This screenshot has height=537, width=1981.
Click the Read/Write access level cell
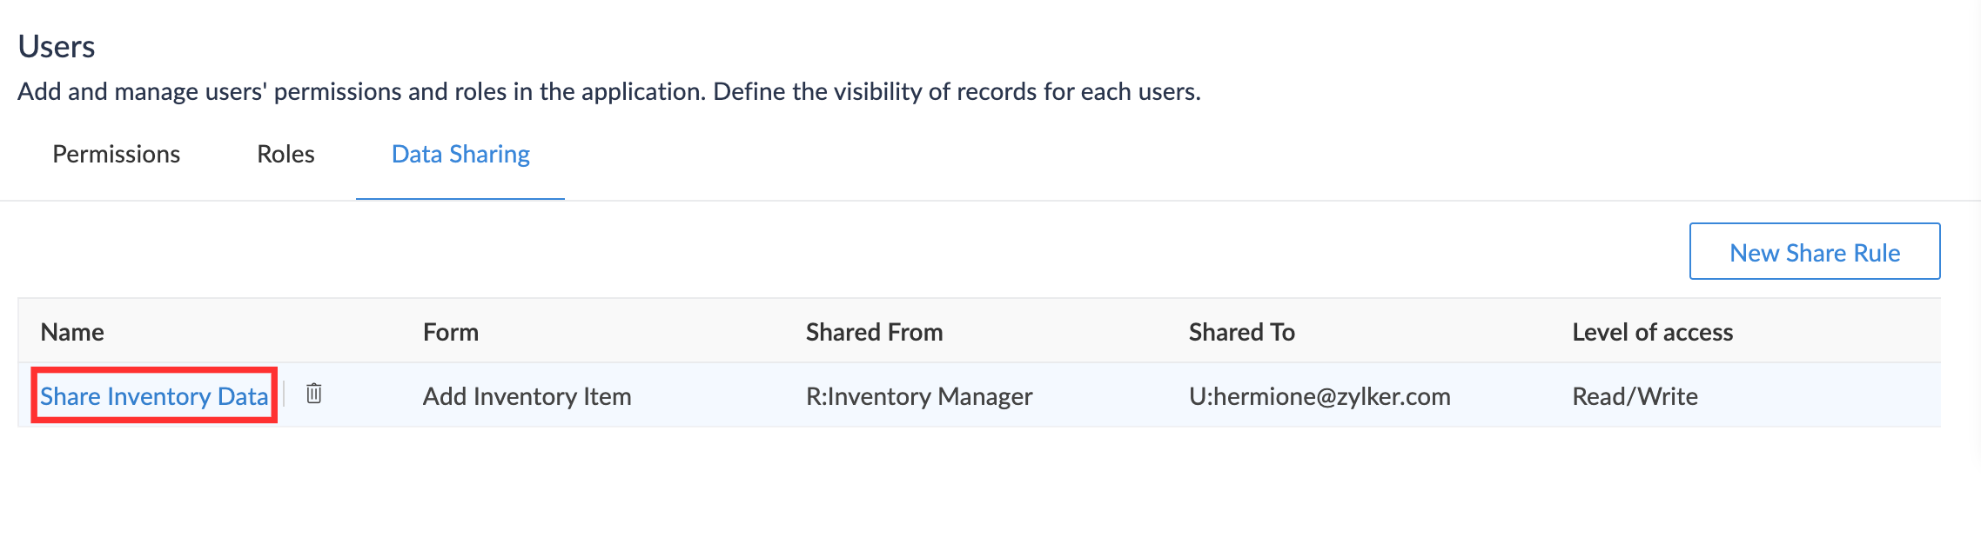[x=1635, y=396]
